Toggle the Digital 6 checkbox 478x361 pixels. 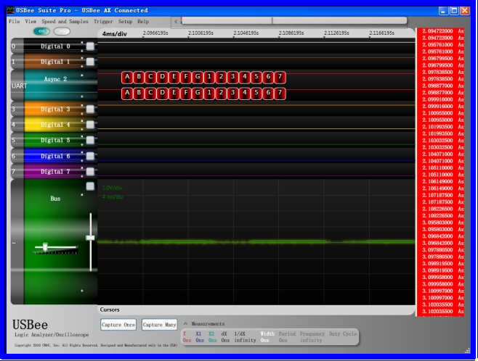coord(90,156)
